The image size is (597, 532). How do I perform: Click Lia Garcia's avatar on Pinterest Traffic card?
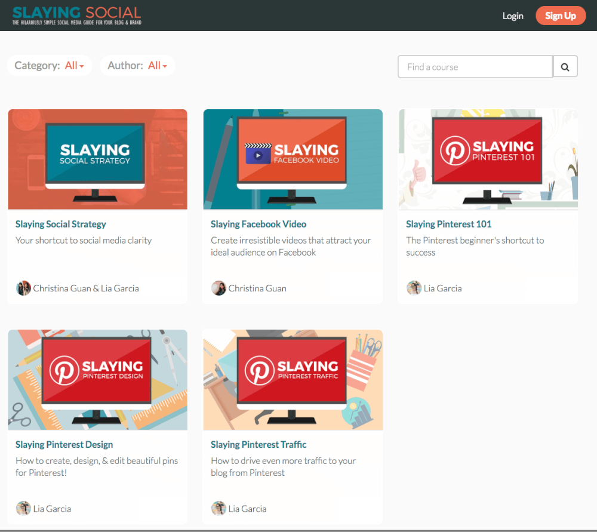[219, 508]
